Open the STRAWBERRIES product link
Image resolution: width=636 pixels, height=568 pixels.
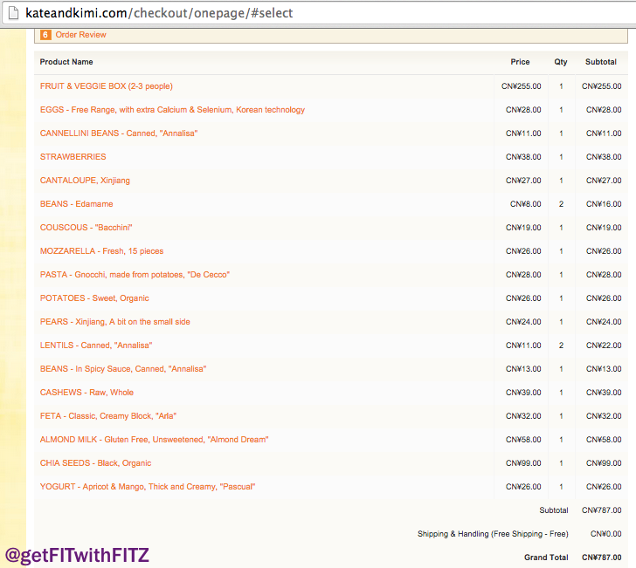coord(73,157)
